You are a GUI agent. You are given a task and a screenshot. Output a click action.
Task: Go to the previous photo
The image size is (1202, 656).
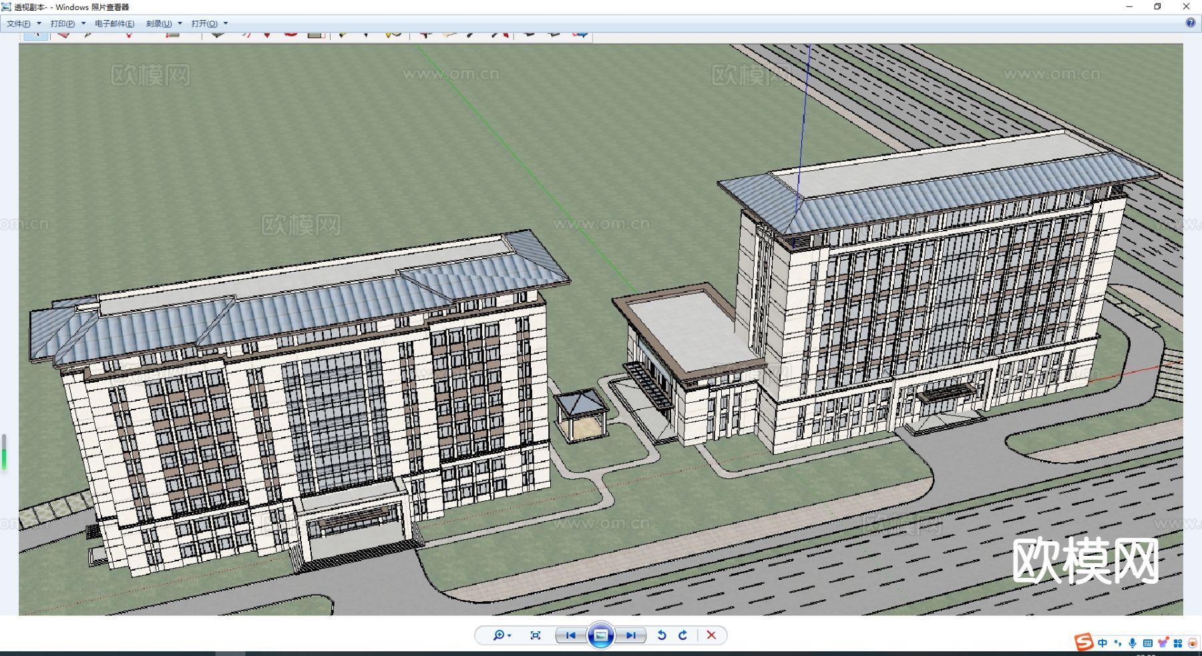[570, 635]
